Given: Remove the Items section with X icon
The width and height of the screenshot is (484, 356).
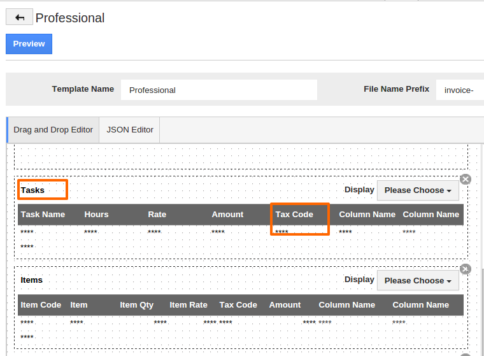Looking at the screenshot, I should click(x=466, y=269).
